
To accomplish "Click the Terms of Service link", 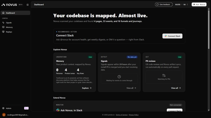I will point(121,115).
